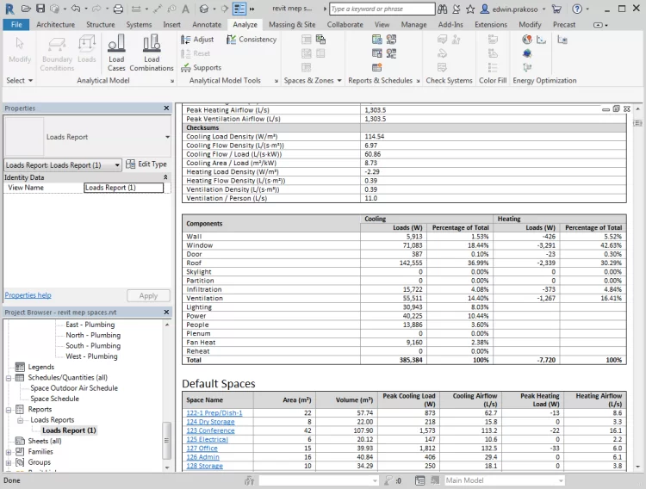Open the Collaborate ribbon tab
Screen dimensions: 646x489
[345, 25]
